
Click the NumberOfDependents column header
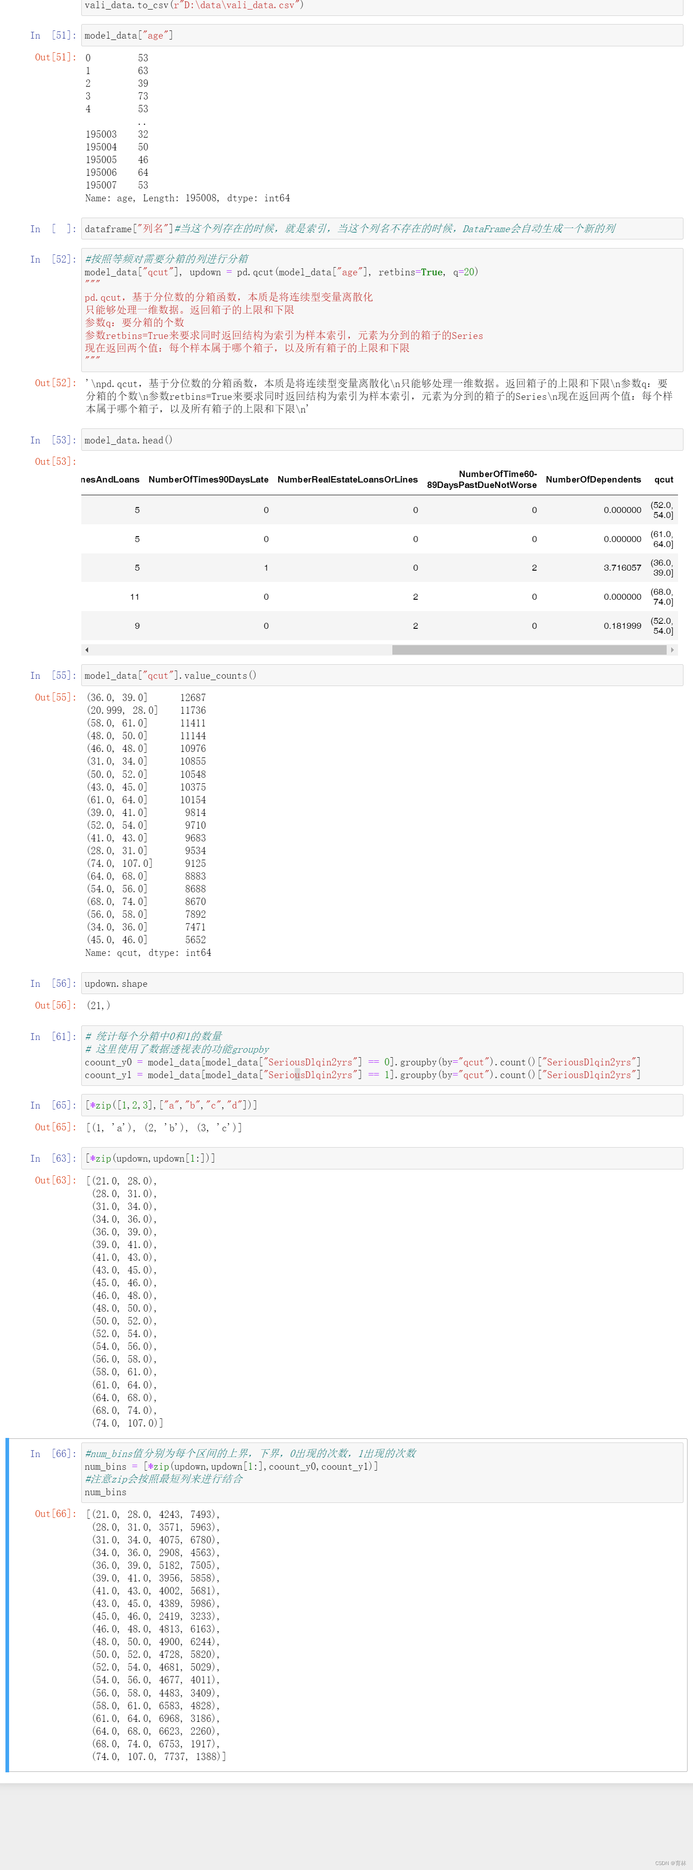(594, 479)
